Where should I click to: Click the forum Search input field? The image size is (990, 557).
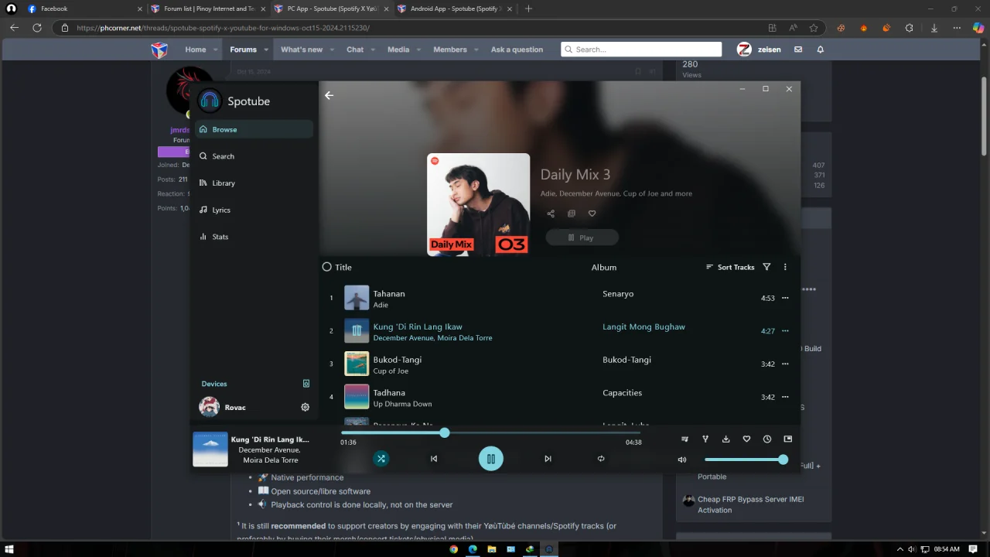click(x=641, y=50)
